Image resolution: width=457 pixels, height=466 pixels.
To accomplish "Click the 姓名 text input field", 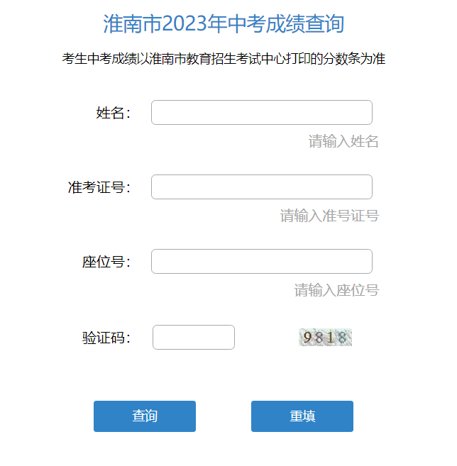I will 261,113.
